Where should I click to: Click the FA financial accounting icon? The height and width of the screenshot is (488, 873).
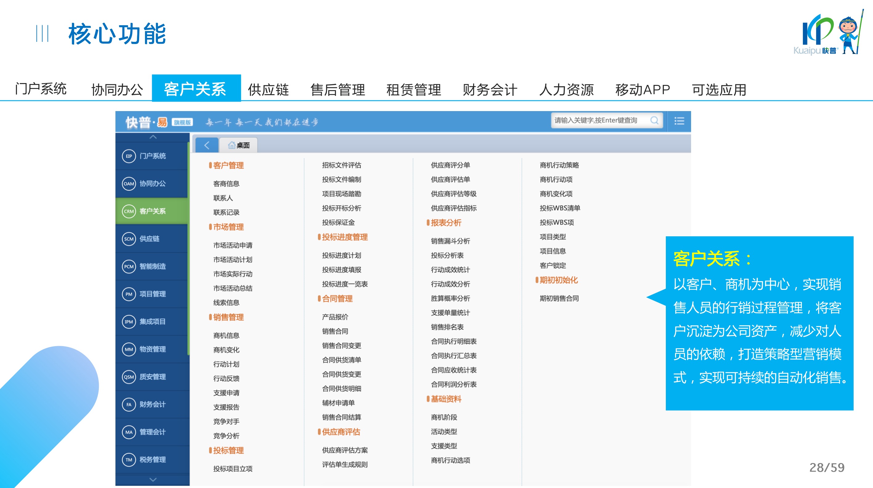tap(129, 405)
